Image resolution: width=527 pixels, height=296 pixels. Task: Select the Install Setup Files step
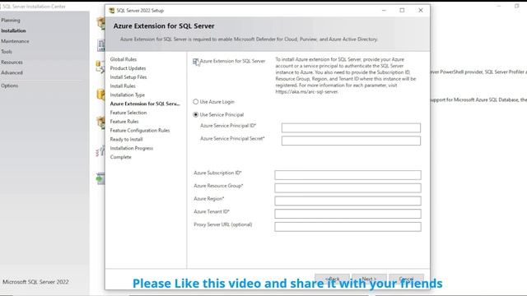[x=128, y=77]
